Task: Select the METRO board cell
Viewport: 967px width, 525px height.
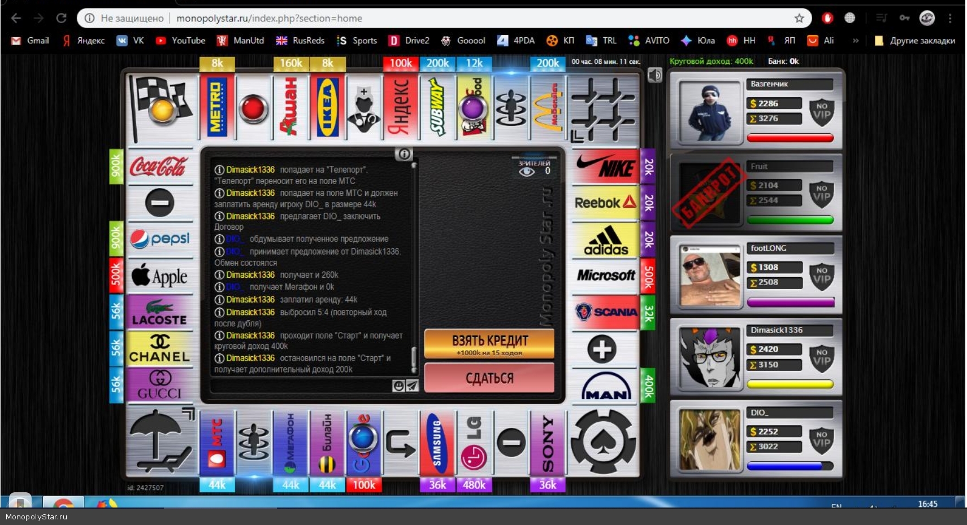Action: (217, 107)
